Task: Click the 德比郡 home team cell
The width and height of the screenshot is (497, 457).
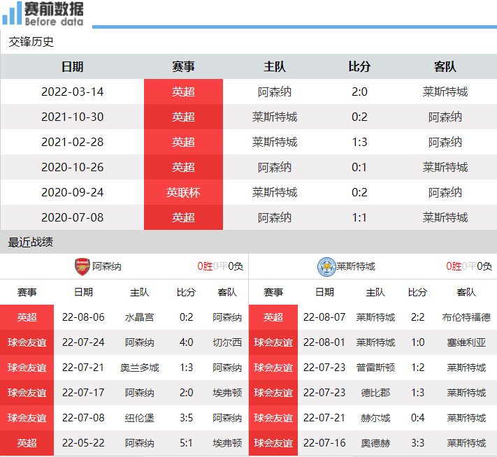Action: [375, 393]
